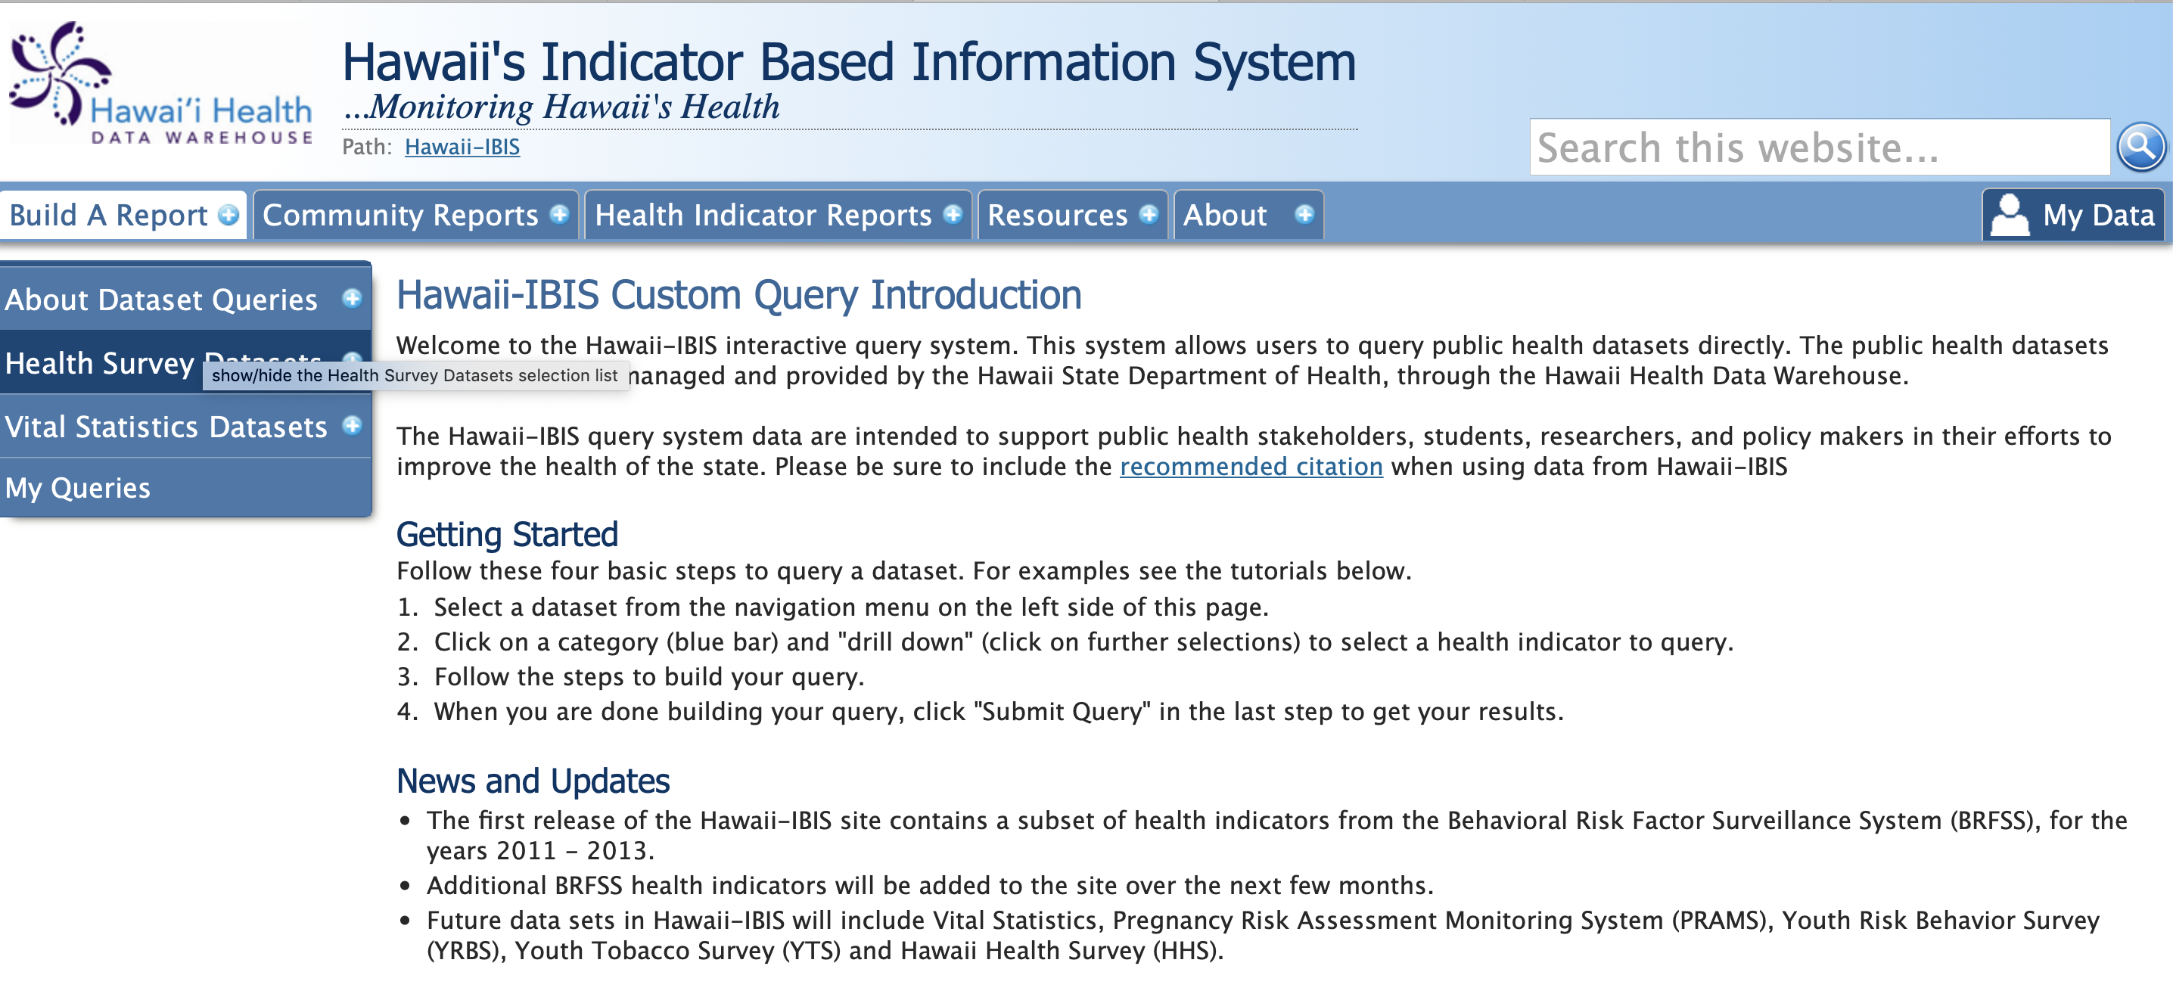Open the recommended citation link
This screenshot has width=2173, height=997.
(1251, 467)
